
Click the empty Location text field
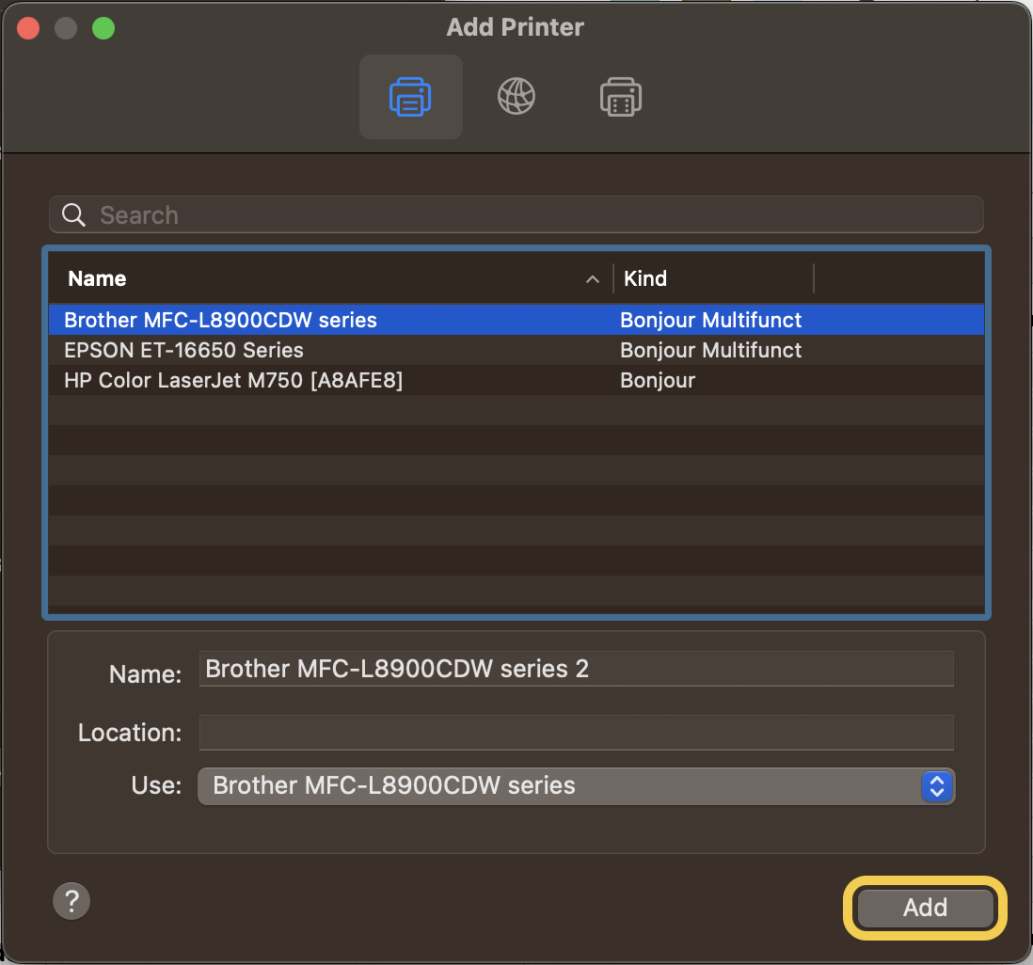coord(577,733)
